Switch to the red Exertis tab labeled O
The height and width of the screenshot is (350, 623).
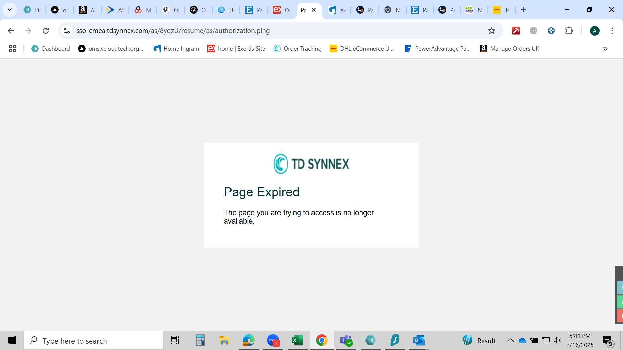pos(281,10)
